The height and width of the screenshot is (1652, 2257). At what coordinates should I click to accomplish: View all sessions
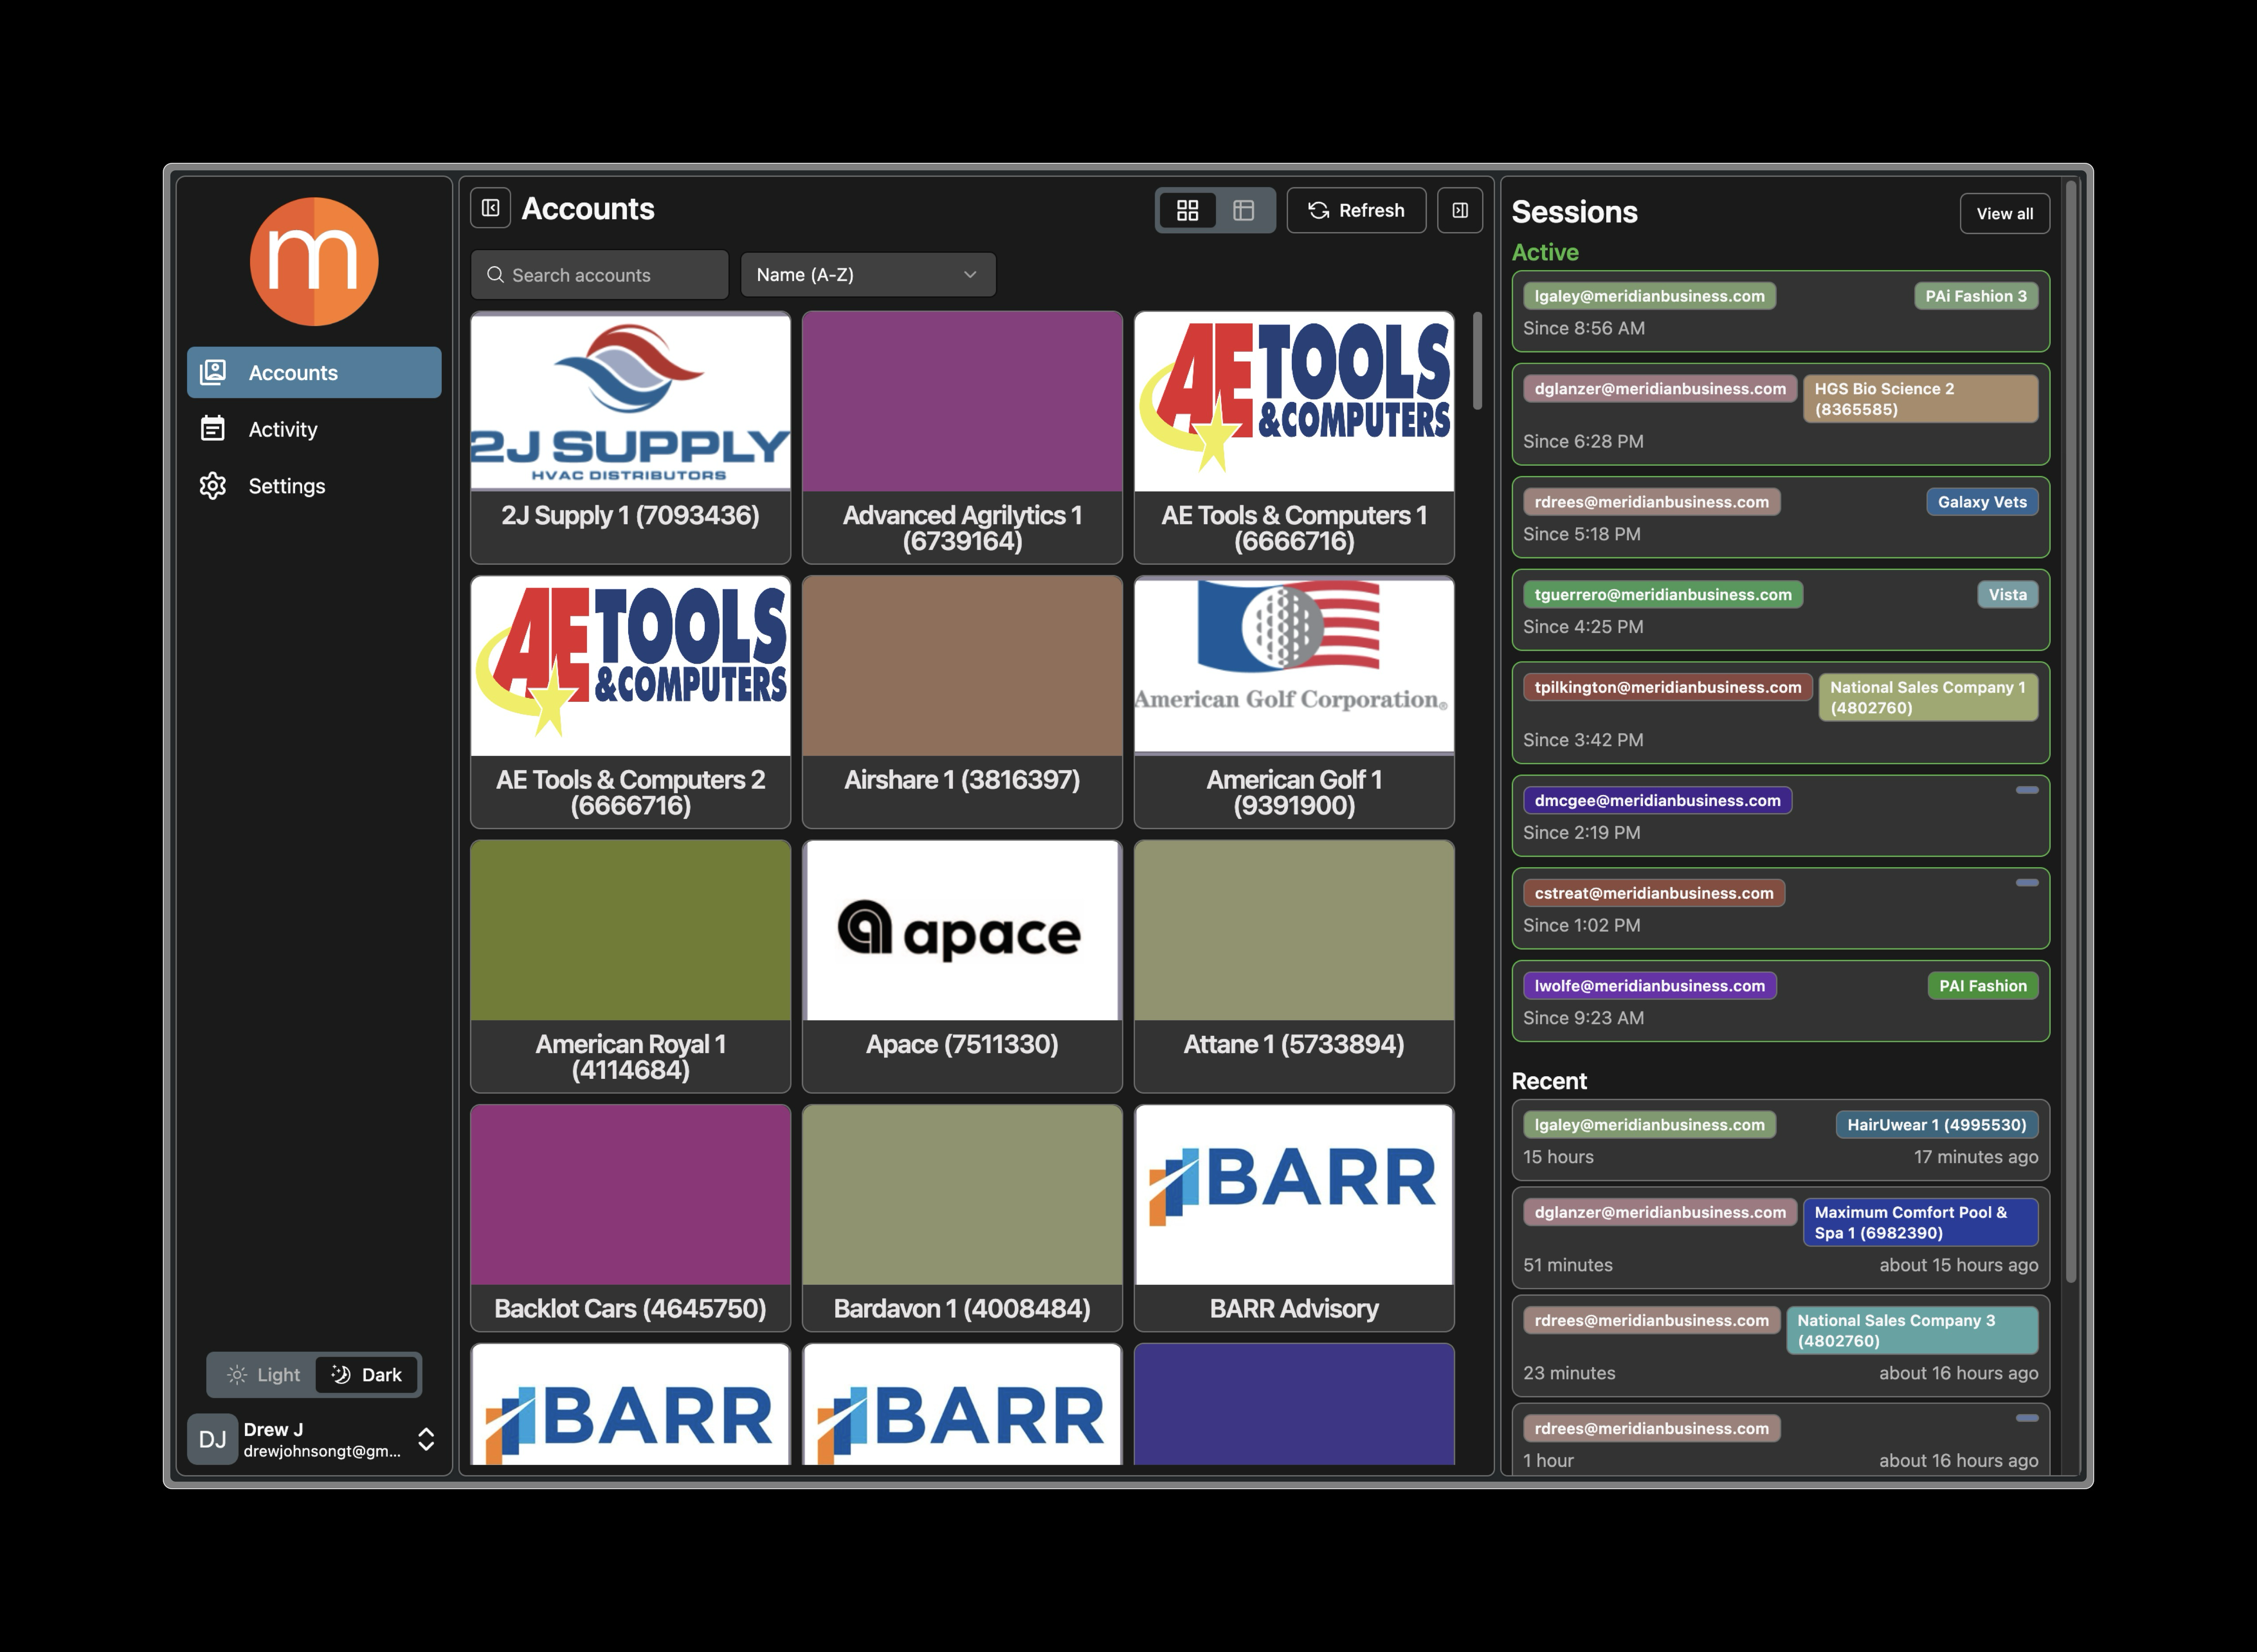[2004, 213]
